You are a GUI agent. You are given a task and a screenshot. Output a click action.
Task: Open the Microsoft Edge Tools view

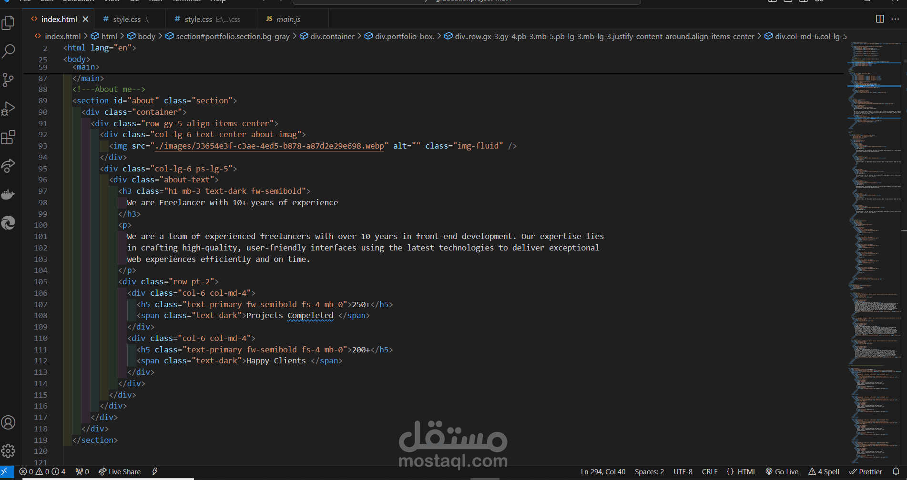9,223
